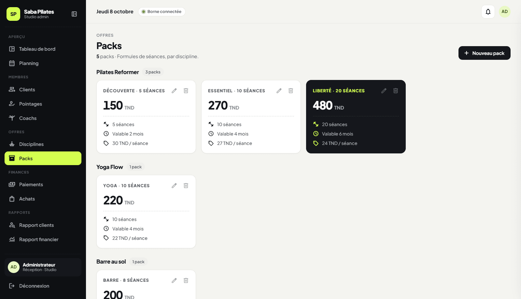521x299 pixels.
Task: Collapse the sidebar panel icon
Action: 74,14
